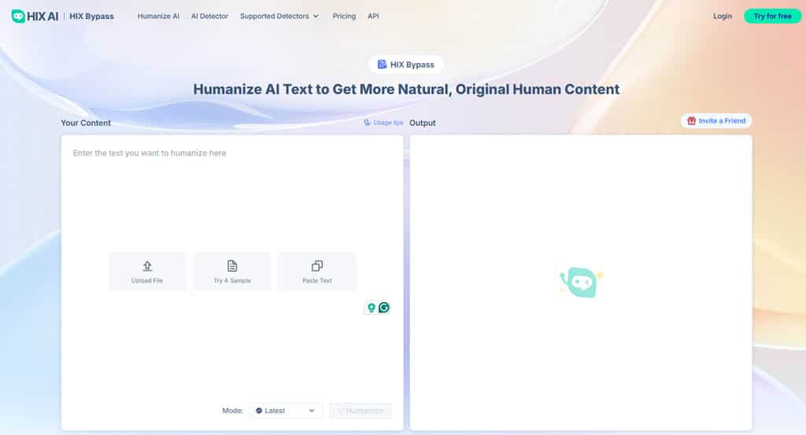The image size is (806, 435).
Task: Open the Humanize AI page
Action: [x=158, y=16]
